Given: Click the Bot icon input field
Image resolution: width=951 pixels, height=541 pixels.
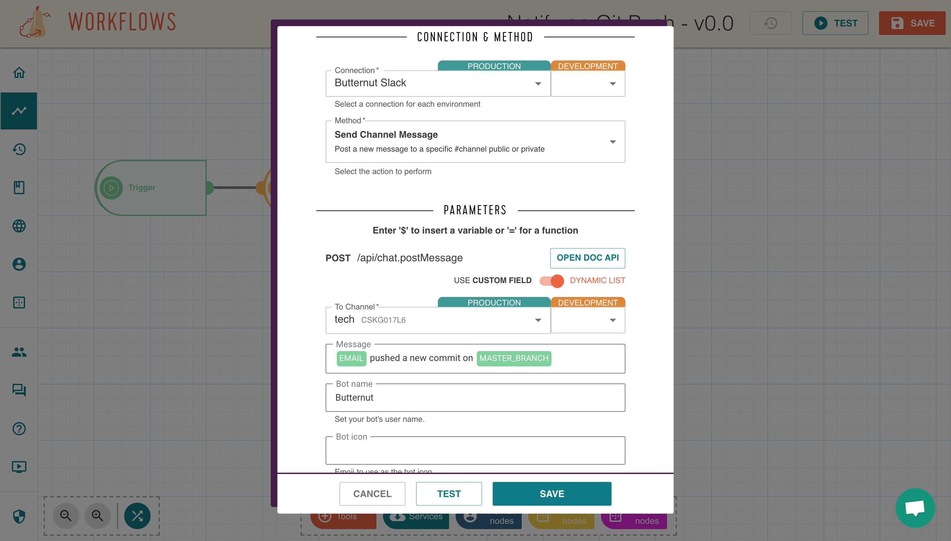Looking at the screenshot, I should [x=475, y=451].
